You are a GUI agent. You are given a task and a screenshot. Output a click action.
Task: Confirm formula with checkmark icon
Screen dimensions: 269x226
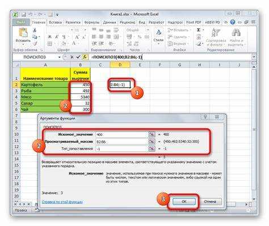coord(78,57)
